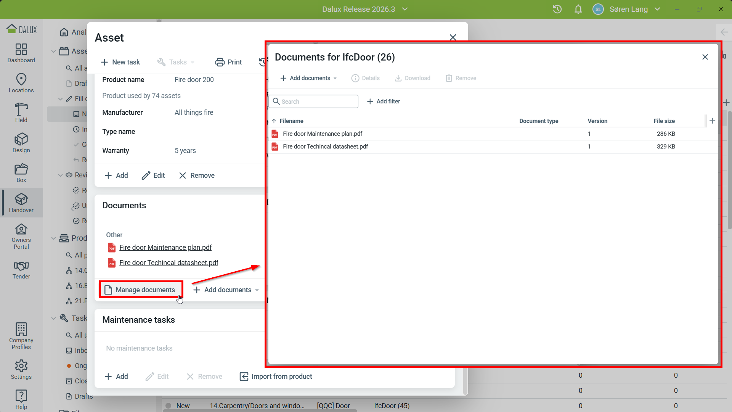Collapse the Fill tree node
The width and height of the screenshot is (732, 412).
[61, 99]
